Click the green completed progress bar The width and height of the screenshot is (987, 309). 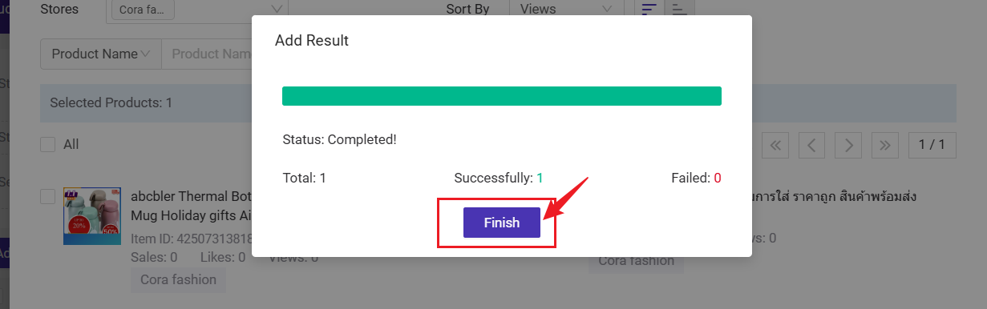[502, 96]
